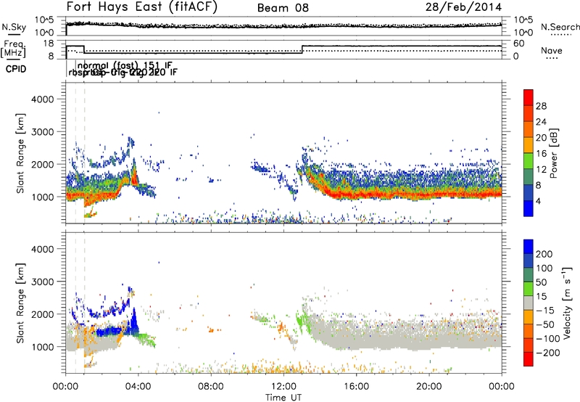
Task: Click the 'Velocity [m s-1]' colorbar label
Action: [567, 303]
